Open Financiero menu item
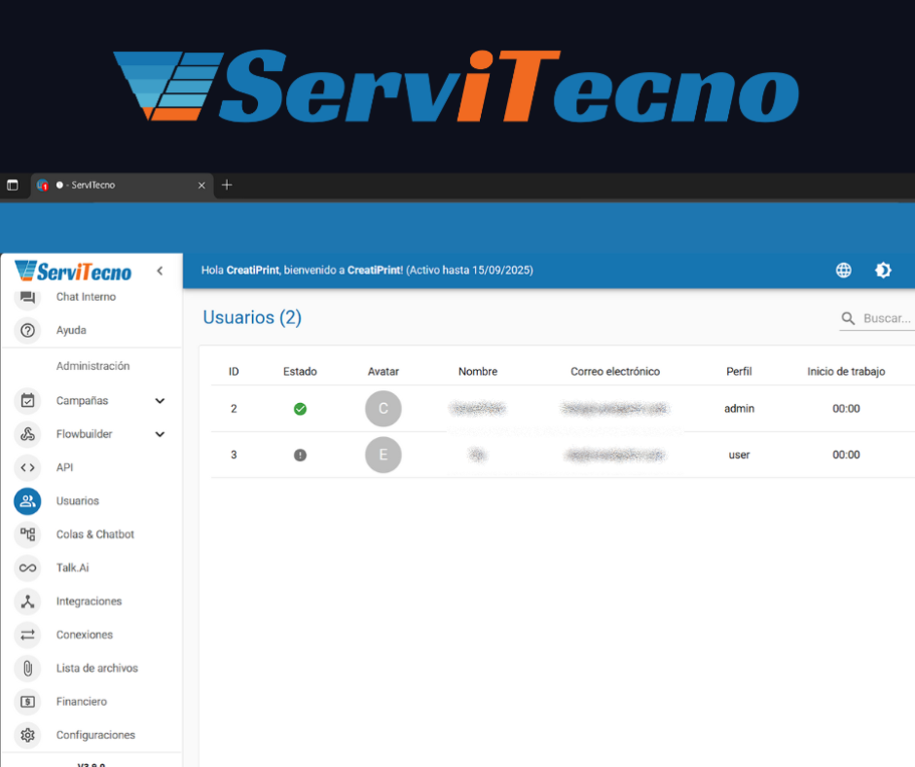The width and height of the screenshot is (915, 767). tap(82, 702)
